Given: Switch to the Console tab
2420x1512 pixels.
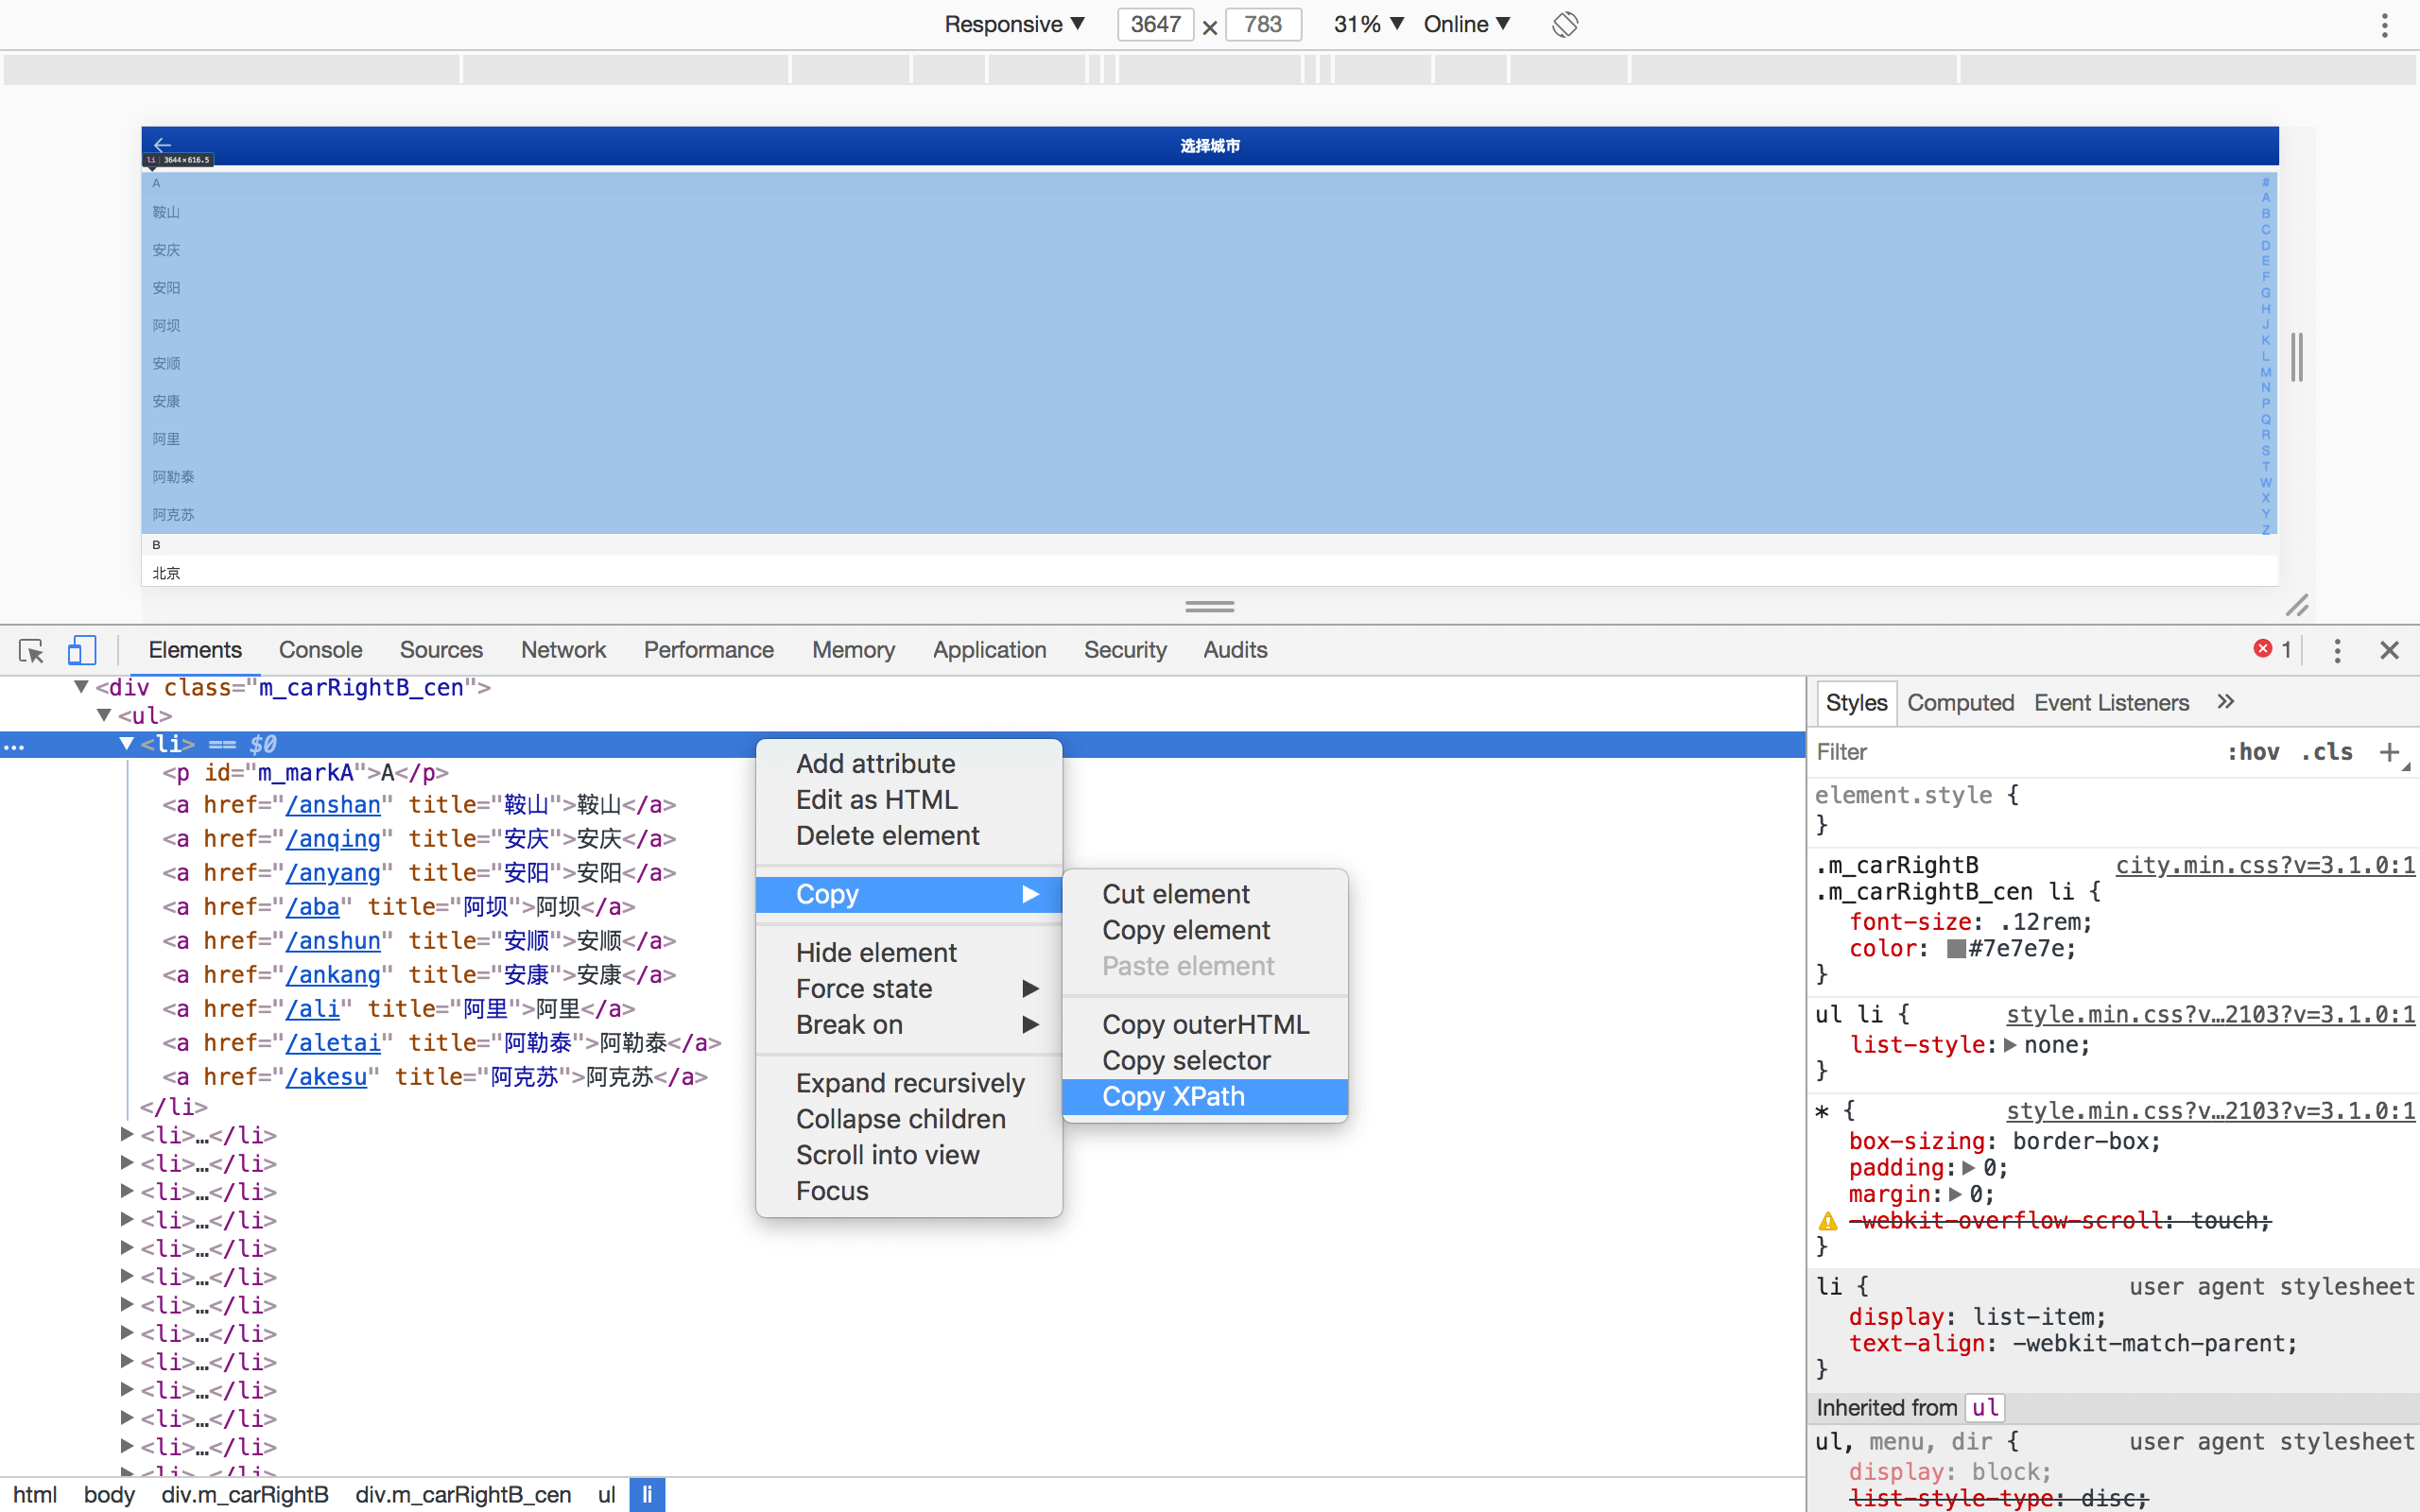Looking at the screenshot, I should (x=320, y=650).
